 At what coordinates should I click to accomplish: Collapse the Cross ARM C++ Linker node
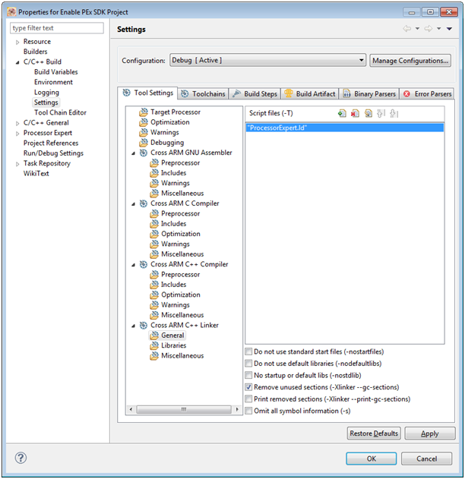133,326
